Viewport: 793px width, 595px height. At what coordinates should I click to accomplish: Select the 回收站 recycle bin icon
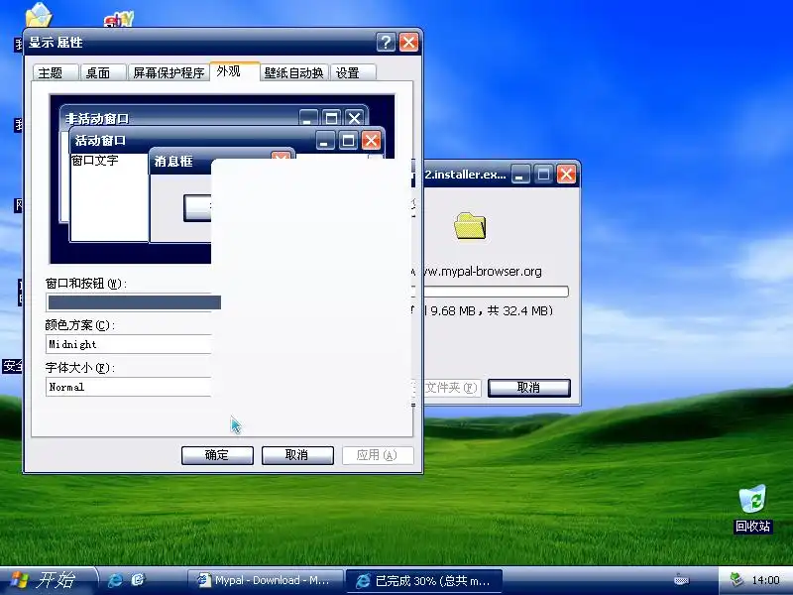point(752,508)
